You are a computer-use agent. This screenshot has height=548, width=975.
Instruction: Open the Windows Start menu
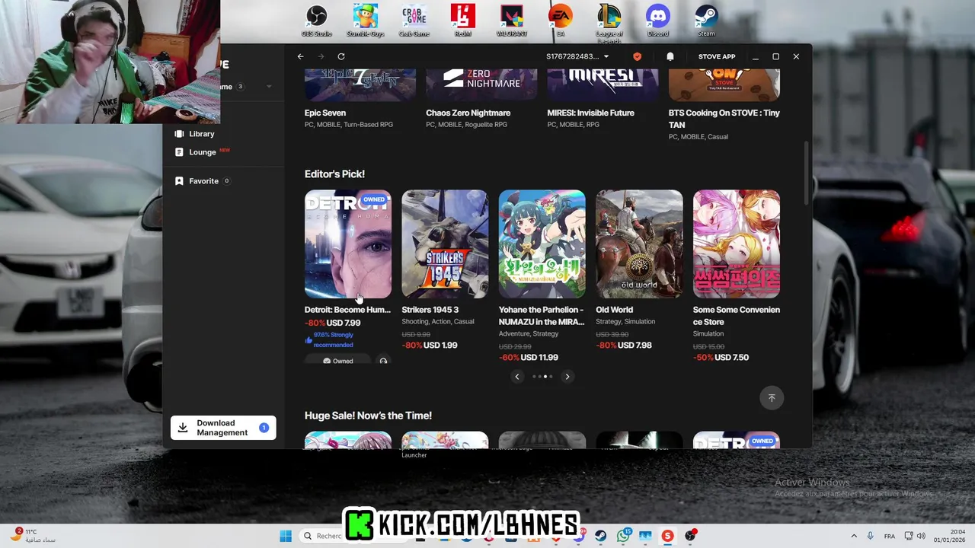(286, 536)
